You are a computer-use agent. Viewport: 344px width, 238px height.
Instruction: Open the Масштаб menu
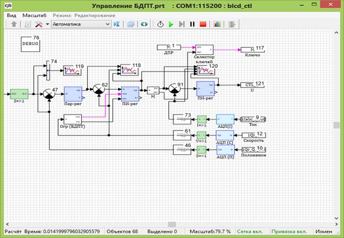[x=34, y=16]
